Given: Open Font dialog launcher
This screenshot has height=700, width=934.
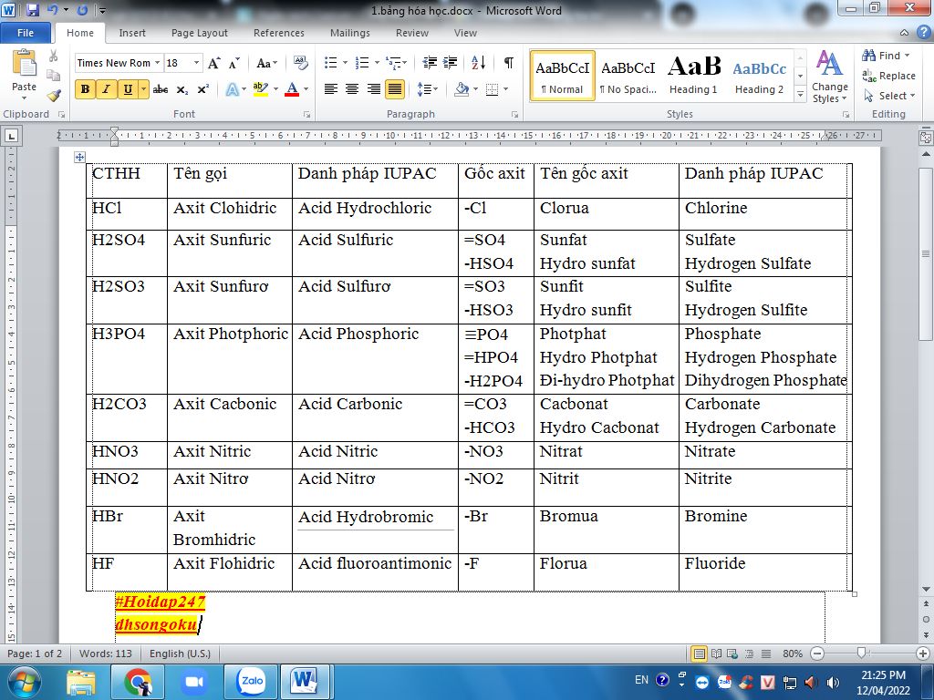Looking at the screenshot, I should 306,114.
